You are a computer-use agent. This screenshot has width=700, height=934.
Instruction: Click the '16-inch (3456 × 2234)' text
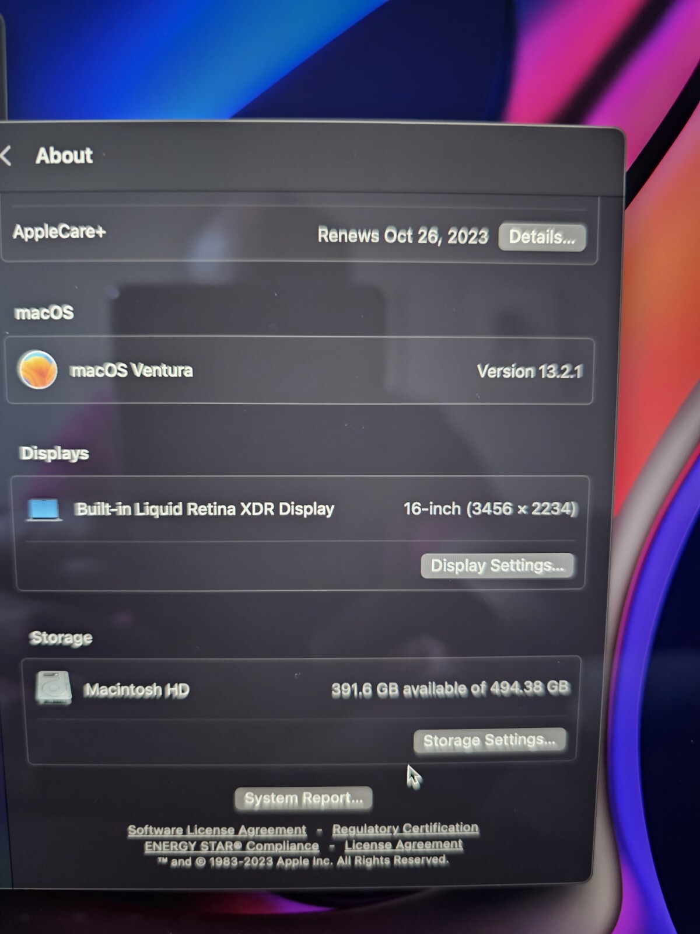(x=490, y=508)
